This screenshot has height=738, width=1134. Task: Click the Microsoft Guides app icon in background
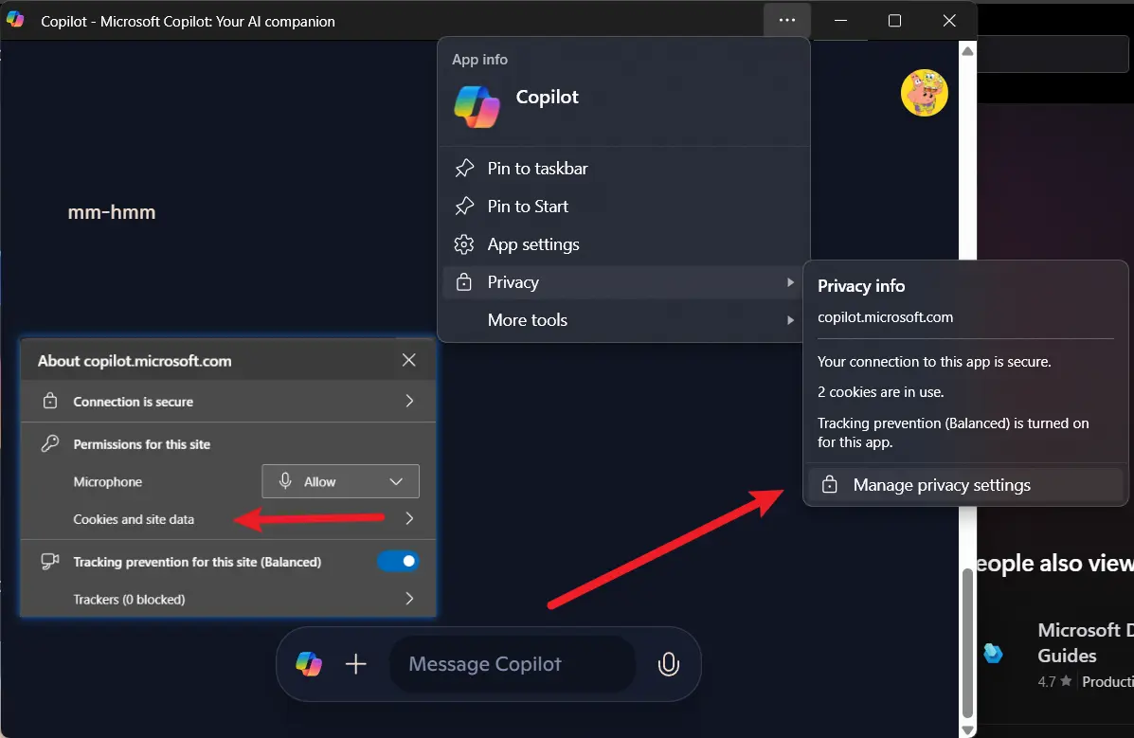pyautogui.click(x=993, y=654)
